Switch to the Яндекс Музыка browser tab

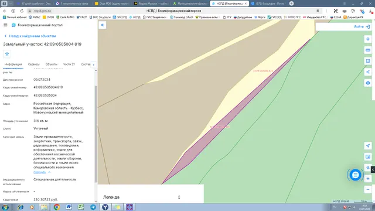152,4
